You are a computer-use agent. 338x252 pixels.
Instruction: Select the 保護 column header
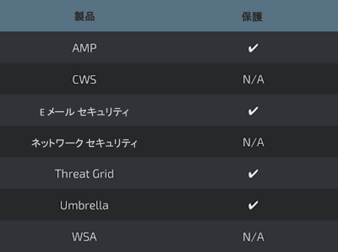click(x=252, y=17)
